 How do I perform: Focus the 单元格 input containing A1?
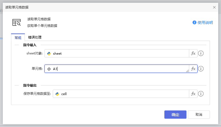point(119,69)
